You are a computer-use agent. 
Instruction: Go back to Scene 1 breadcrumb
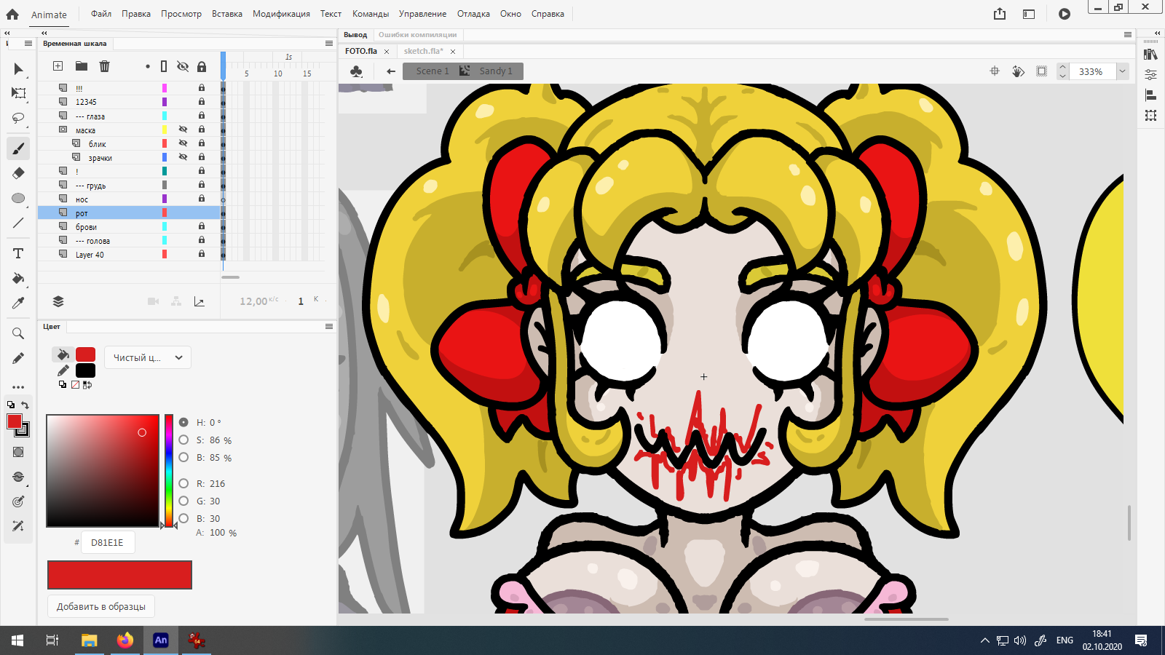[433, 71]
